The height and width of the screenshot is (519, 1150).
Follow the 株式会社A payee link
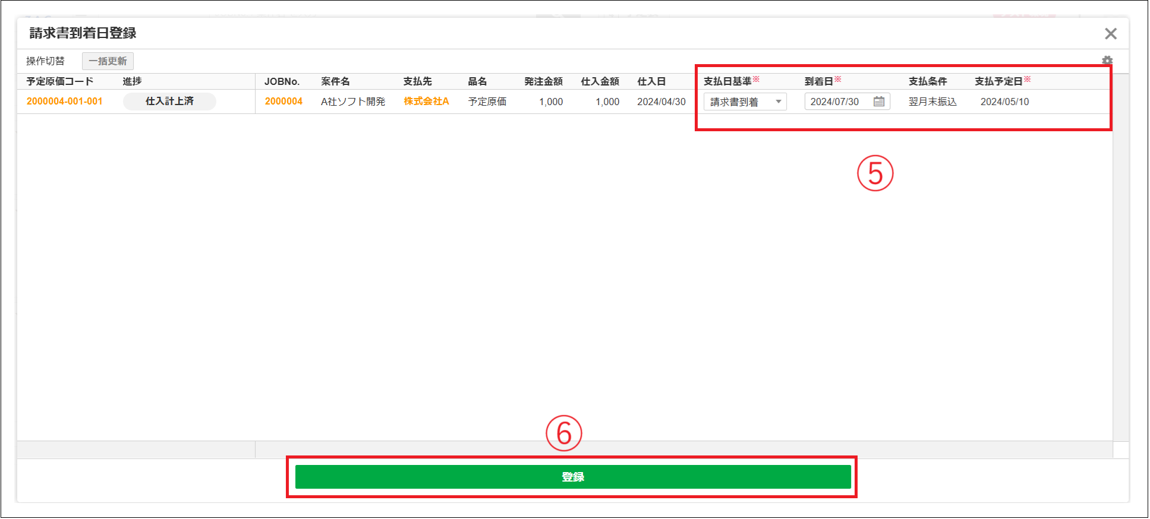[x=426, y=102]
